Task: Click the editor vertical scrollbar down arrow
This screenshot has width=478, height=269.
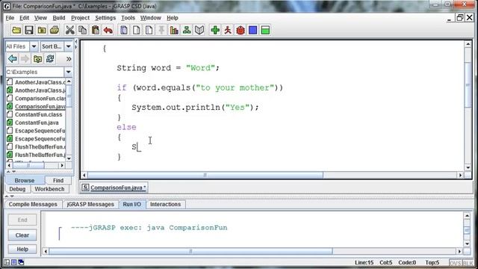Action: (468, 167)
